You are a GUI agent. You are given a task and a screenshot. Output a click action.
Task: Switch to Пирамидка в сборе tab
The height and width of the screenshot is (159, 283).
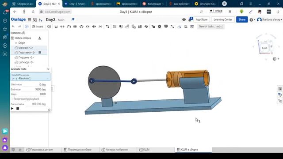coord(78,150)
